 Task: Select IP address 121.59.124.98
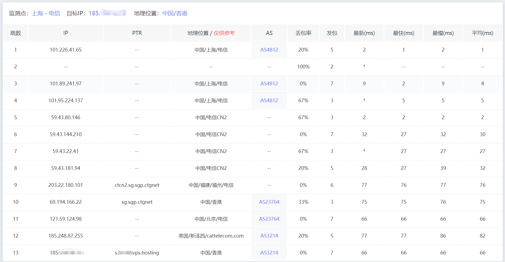point(66,219)
